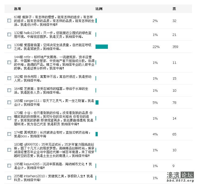Check the 195楼 kejun4265 checkbox
The height and width of the screenshot is (184, 197).
point(9,165)
